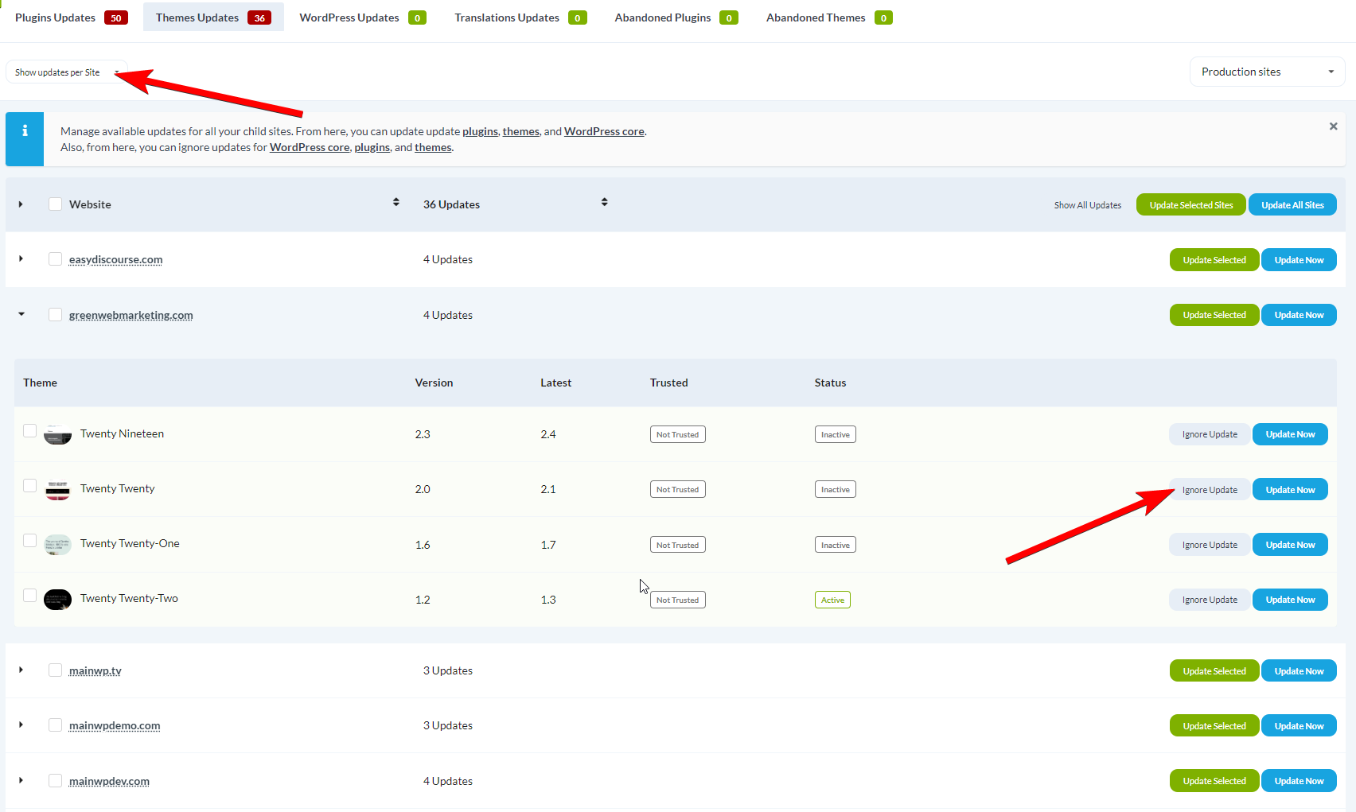The height and width of the screenshot is (812, 1356).
Task: Click the Twenty Twenty-Two theme thumbnail
Action: (56, 599)
